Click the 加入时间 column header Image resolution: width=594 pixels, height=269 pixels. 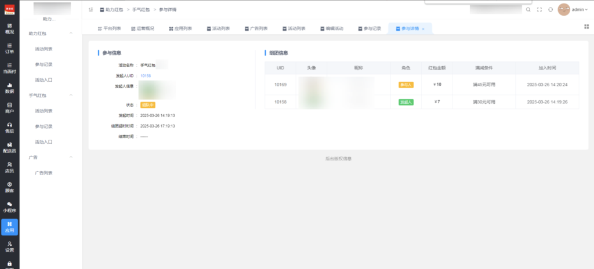[x=548, y=68]
